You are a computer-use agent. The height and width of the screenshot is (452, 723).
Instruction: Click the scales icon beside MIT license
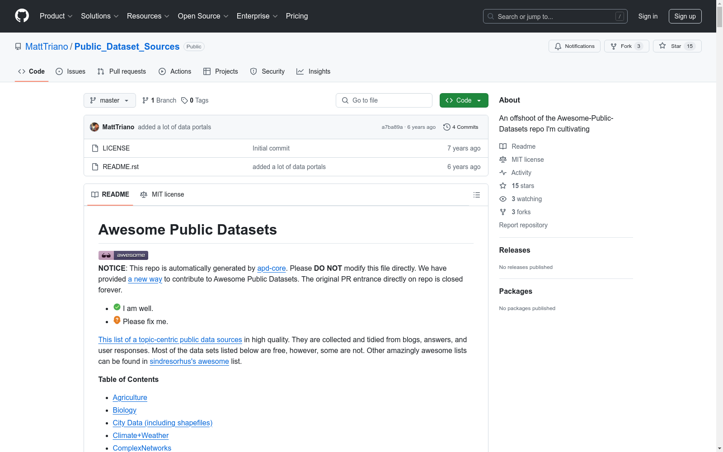[x=503, y=159]
